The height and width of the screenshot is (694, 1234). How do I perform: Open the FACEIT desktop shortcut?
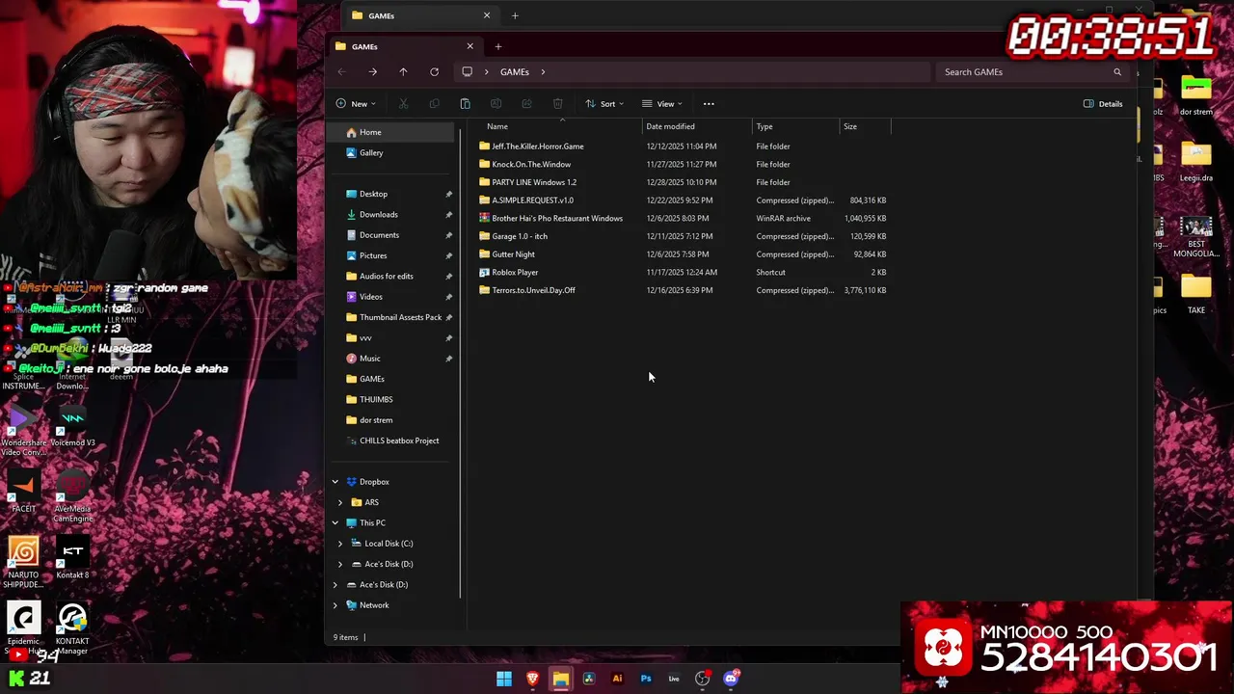23,492
